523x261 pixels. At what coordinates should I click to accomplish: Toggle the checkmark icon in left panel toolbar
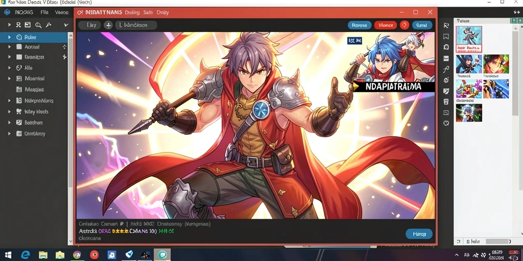coord(66,25)
